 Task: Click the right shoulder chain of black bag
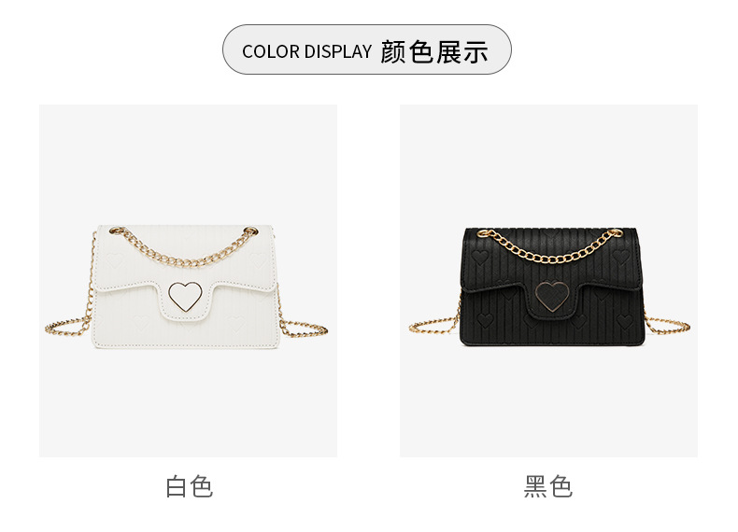click(667, 323)
